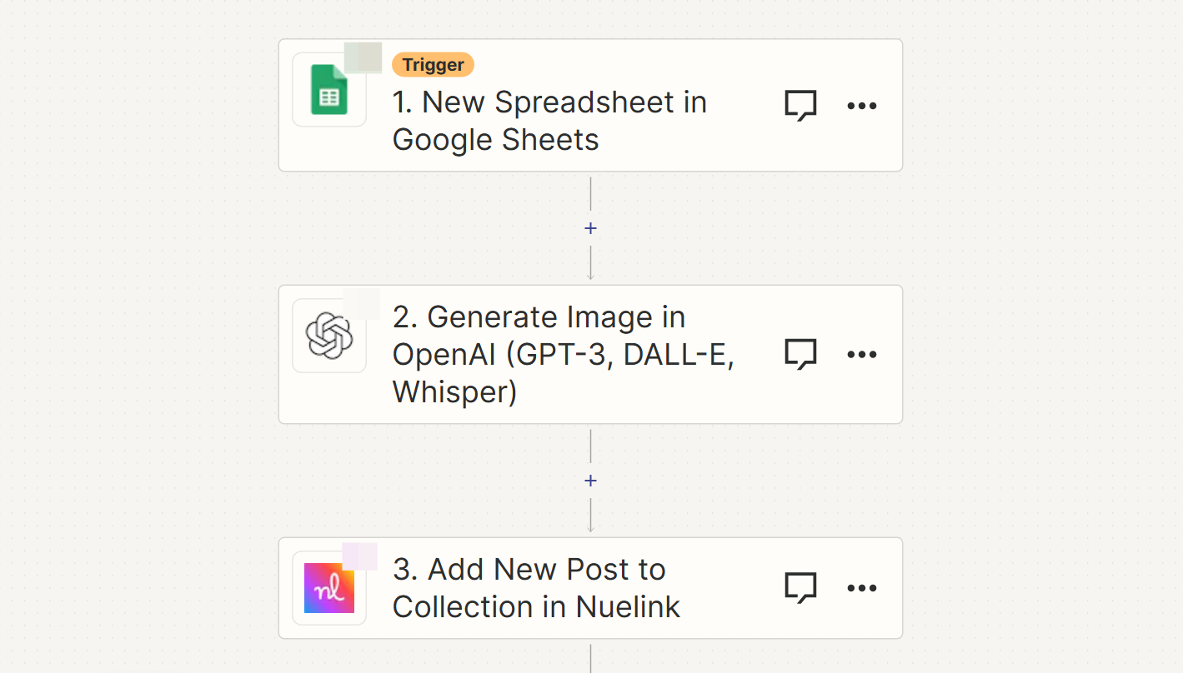The height and width of the screenshot is (673, 1183).
Task: Select "2. Generate Image in OpenAI" step text
Action: (564, 354)
